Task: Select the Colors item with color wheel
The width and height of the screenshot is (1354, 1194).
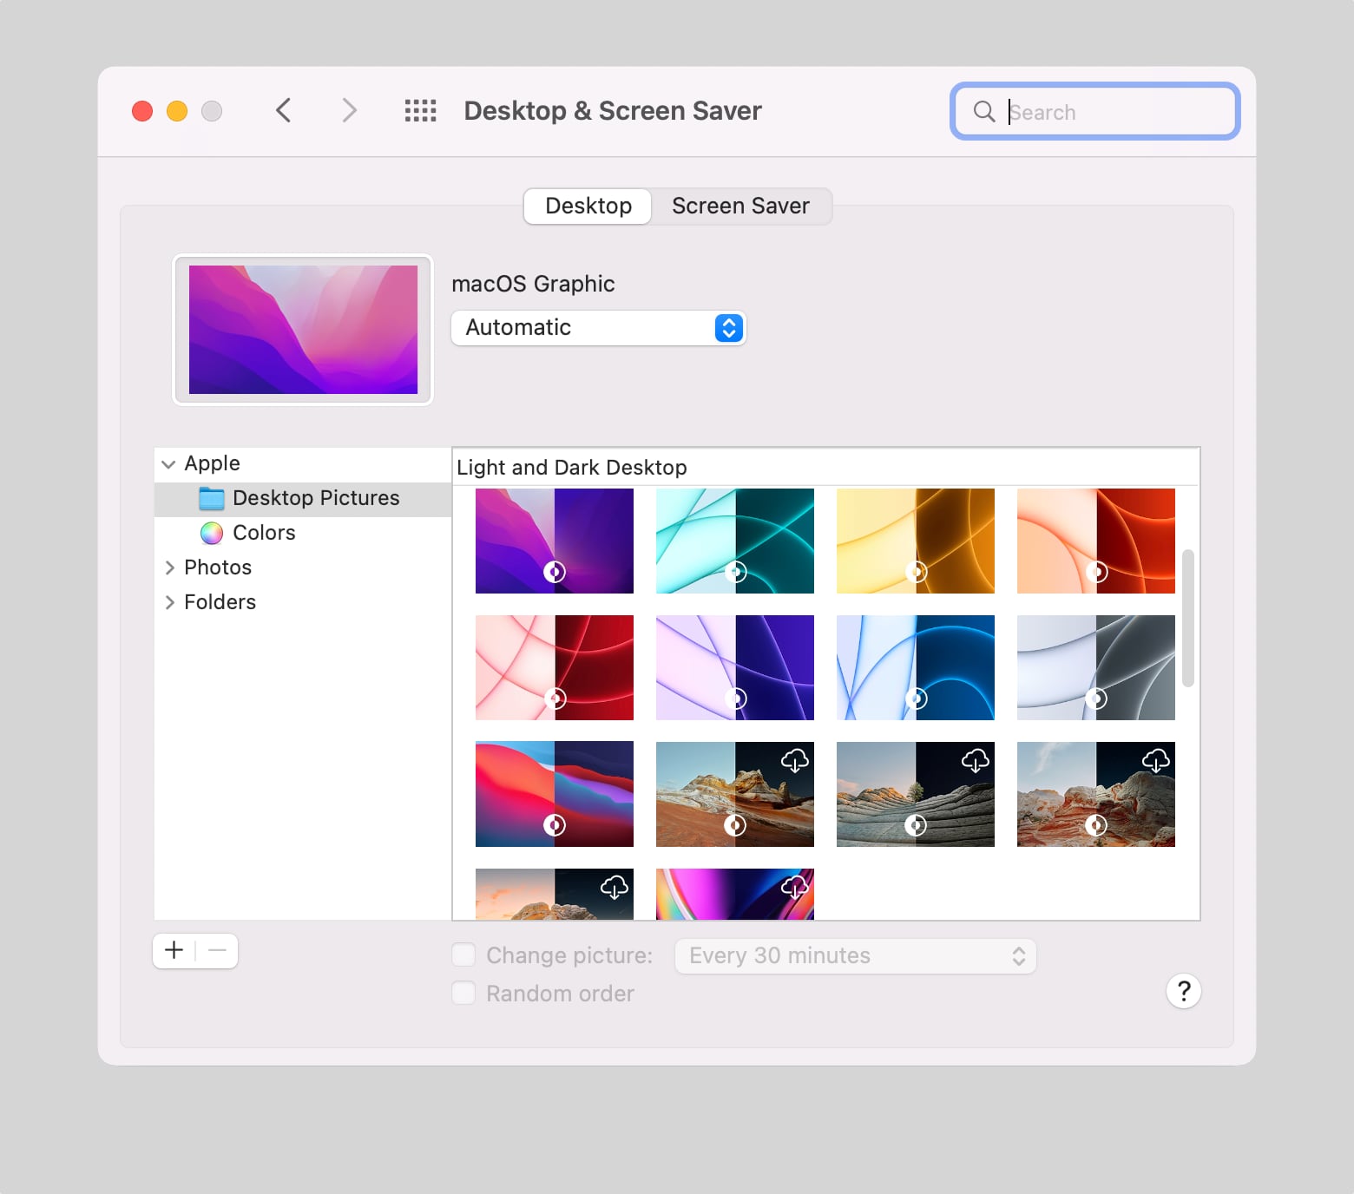Action: point(264,533)
